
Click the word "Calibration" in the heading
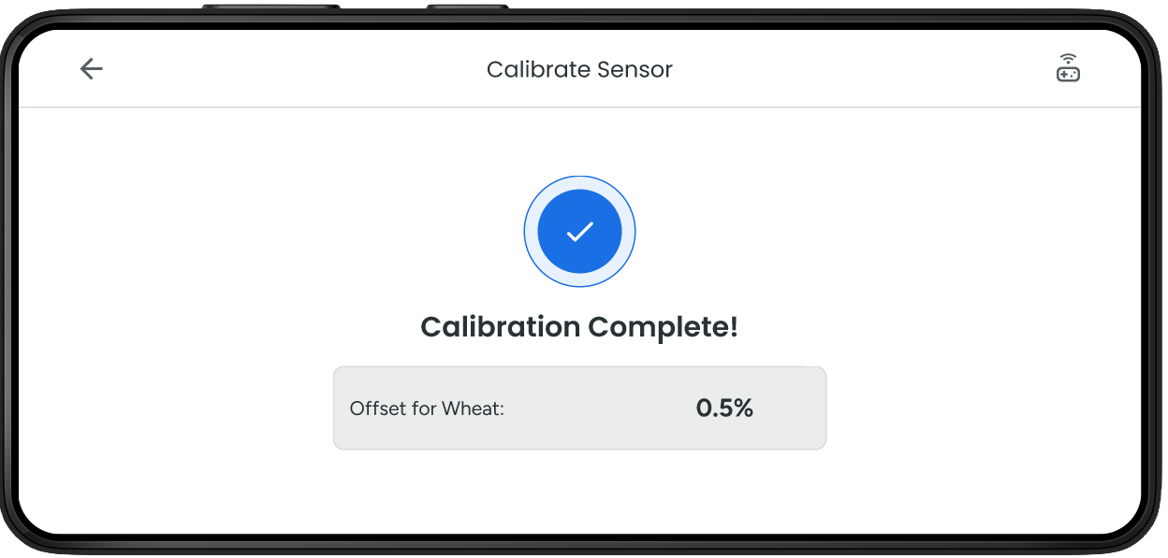(500, 327)
